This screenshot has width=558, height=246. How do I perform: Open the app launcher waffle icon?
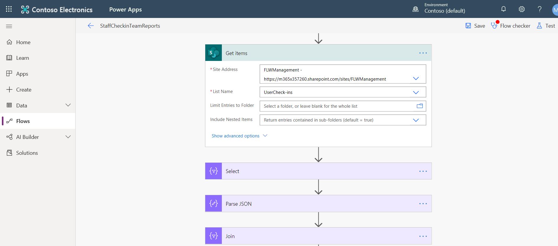9,9
